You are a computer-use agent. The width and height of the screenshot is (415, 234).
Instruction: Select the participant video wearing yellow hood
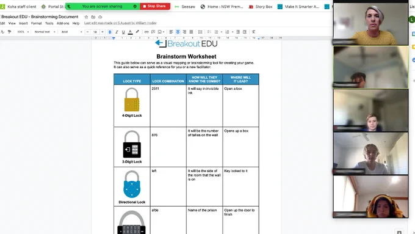(370, 197)
